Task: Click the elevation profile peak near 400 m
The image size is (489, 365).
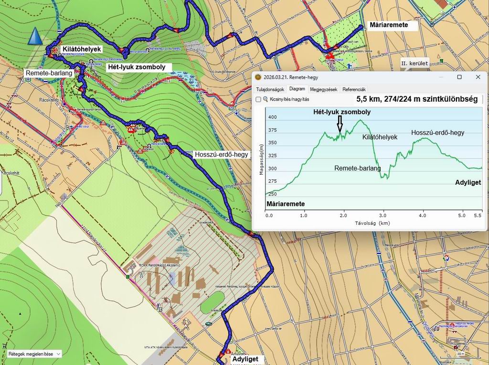Action: [359, 120]
